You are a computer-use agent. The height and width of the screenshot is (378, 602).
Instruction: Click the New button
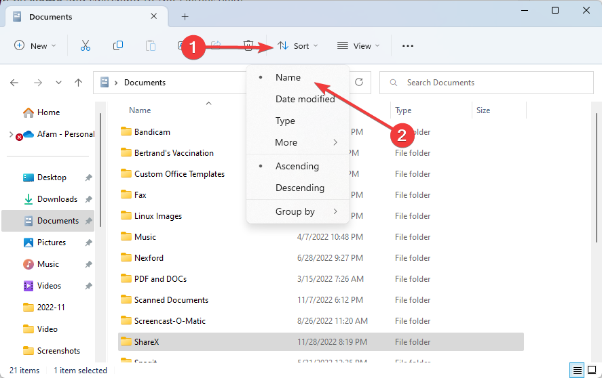coord(35,45)
